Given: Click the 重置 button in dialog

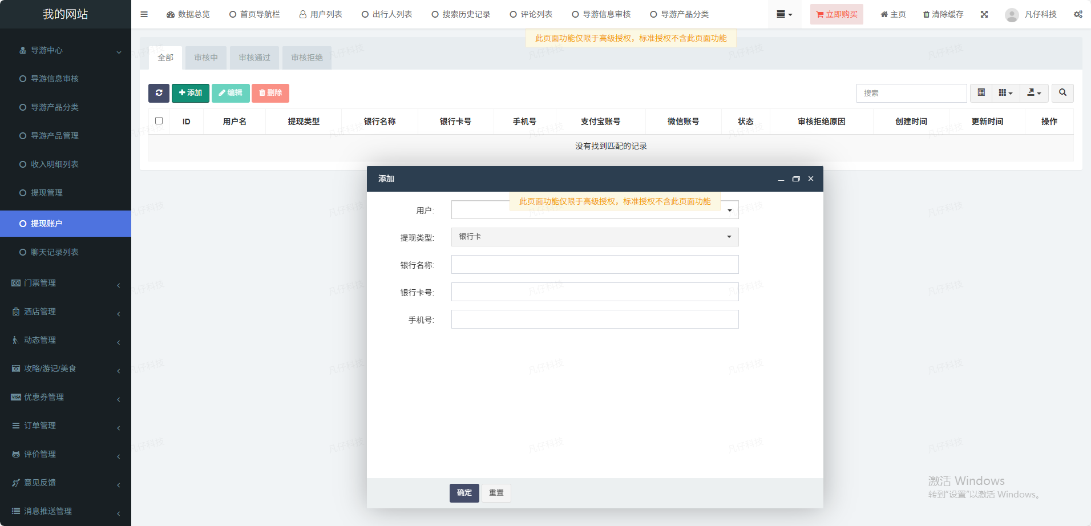Looking at the screenshot, I should [x=496, y=493].
